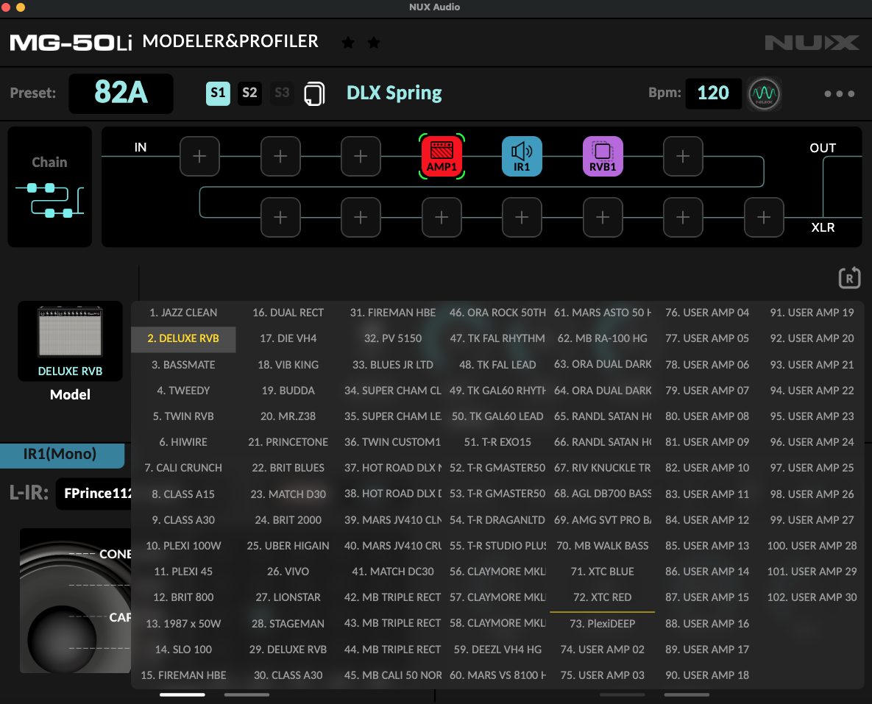Select 85. USER AMP 13 slot
Screen dimensions: 872x704
coord(707,546)
